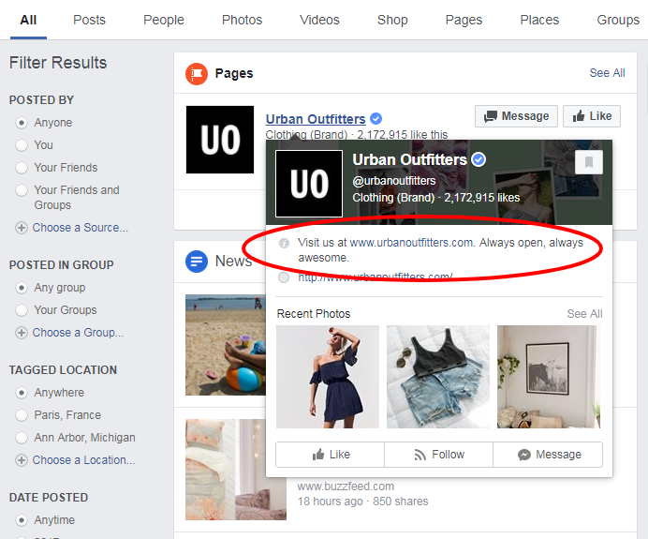Image resolution: width=648 pixels, height=539 pixels.
Task: Click the UO logo inside hover popup
Action: pos(309,183)
